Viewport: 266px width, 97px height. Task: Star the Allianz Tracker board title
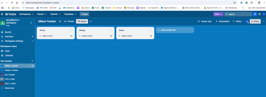tap(60, 21)
